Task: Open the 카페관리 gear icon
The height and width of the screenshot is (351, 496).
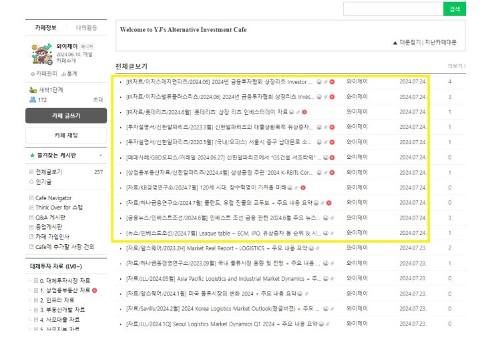Action: (33, 74)
